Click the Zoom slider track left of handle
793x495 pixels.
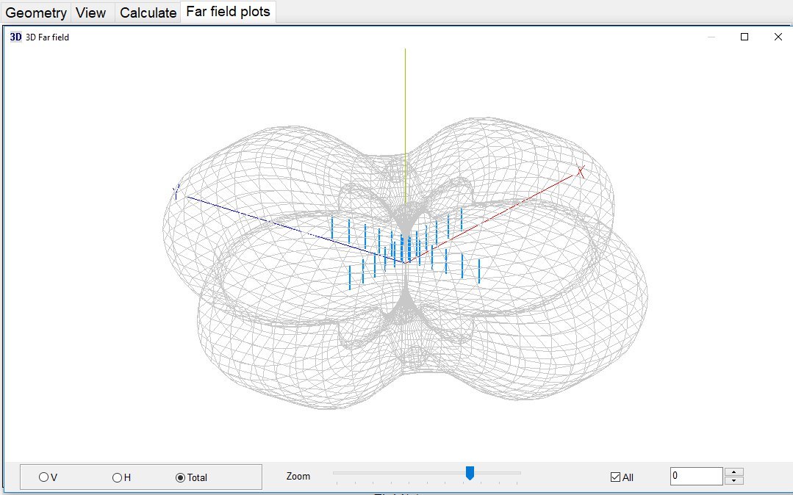pyautogui.click(x=397, y=473)
